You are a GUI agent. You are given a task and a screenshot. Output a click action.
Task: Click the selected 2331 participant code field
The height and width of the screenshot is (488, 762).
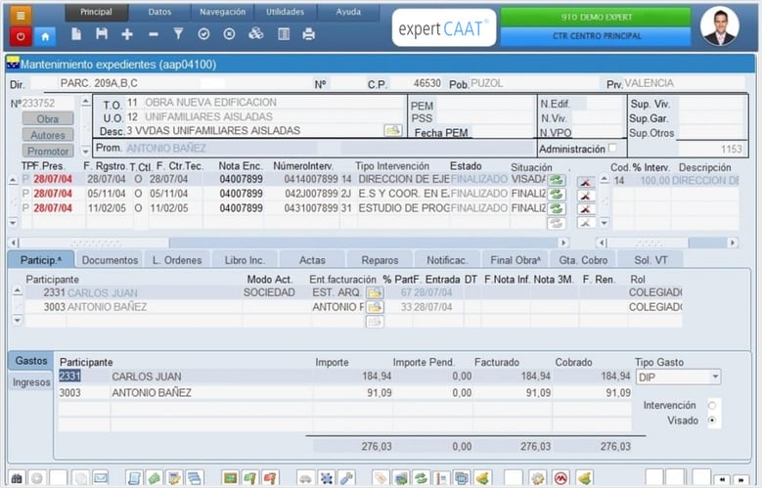(69, 377)
